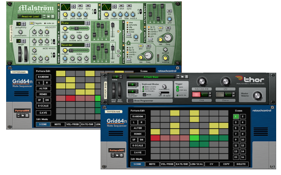Click Osc A octave knob
The height and width of the screenshot is (175, 281).
coord(72,37)
